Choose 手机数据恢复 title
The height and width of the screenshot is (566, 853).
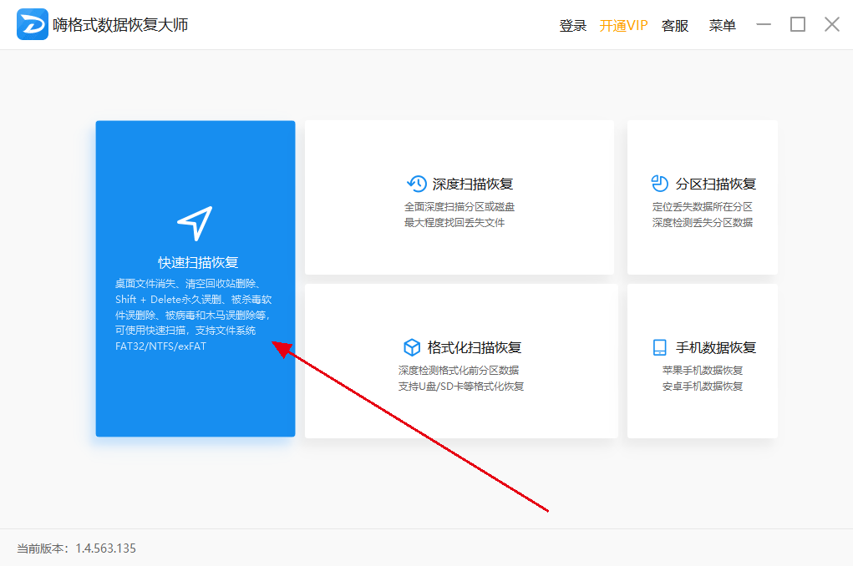pos(716,347)
